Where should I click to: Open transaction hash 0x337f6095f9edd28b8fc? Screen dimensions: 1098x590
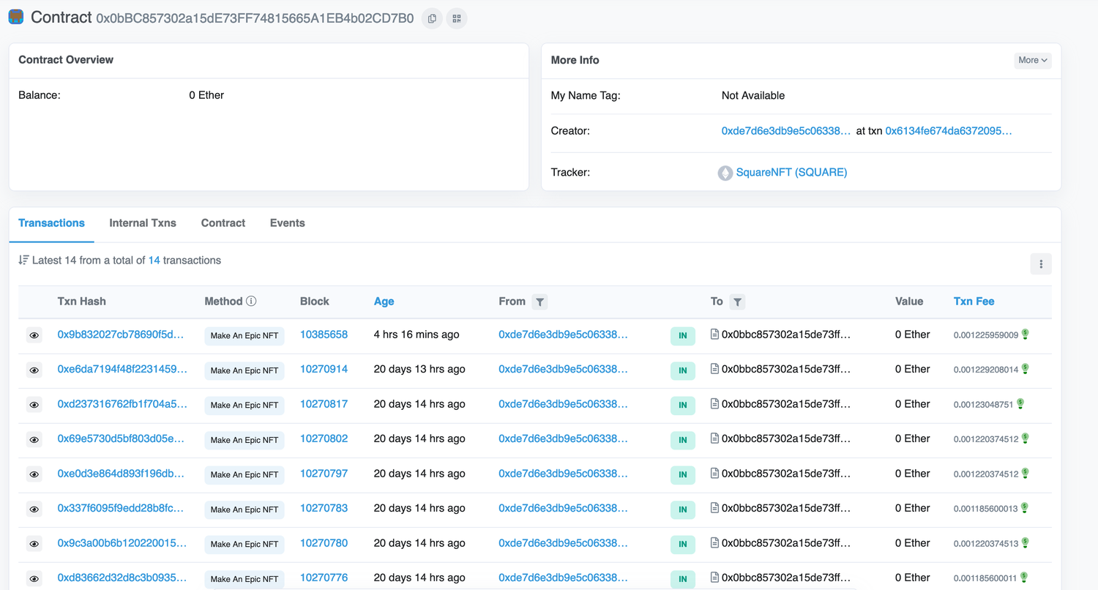tap(121, 508)
